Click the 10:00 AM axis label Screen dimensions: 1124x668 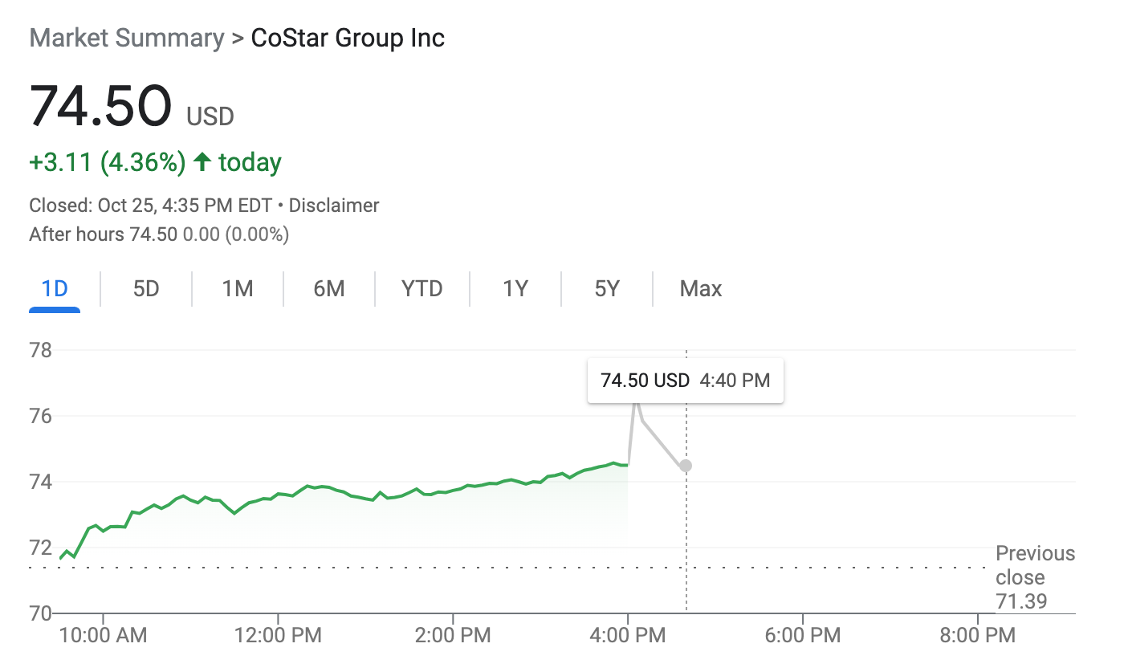click(104, 636)
